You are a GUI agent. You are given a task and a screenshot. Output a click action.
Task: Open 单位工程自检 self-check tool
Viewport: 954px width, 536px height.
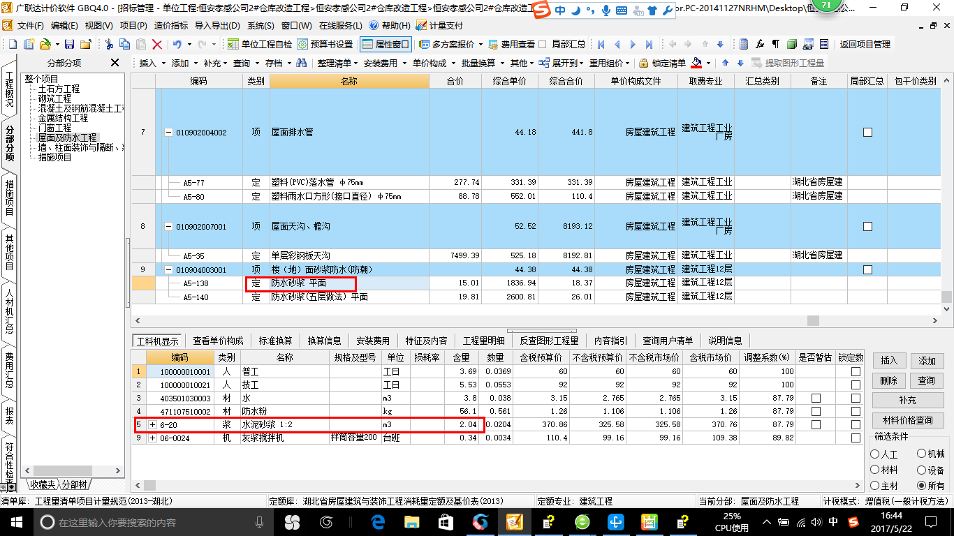pyautogui.click(x=260, y=44)
